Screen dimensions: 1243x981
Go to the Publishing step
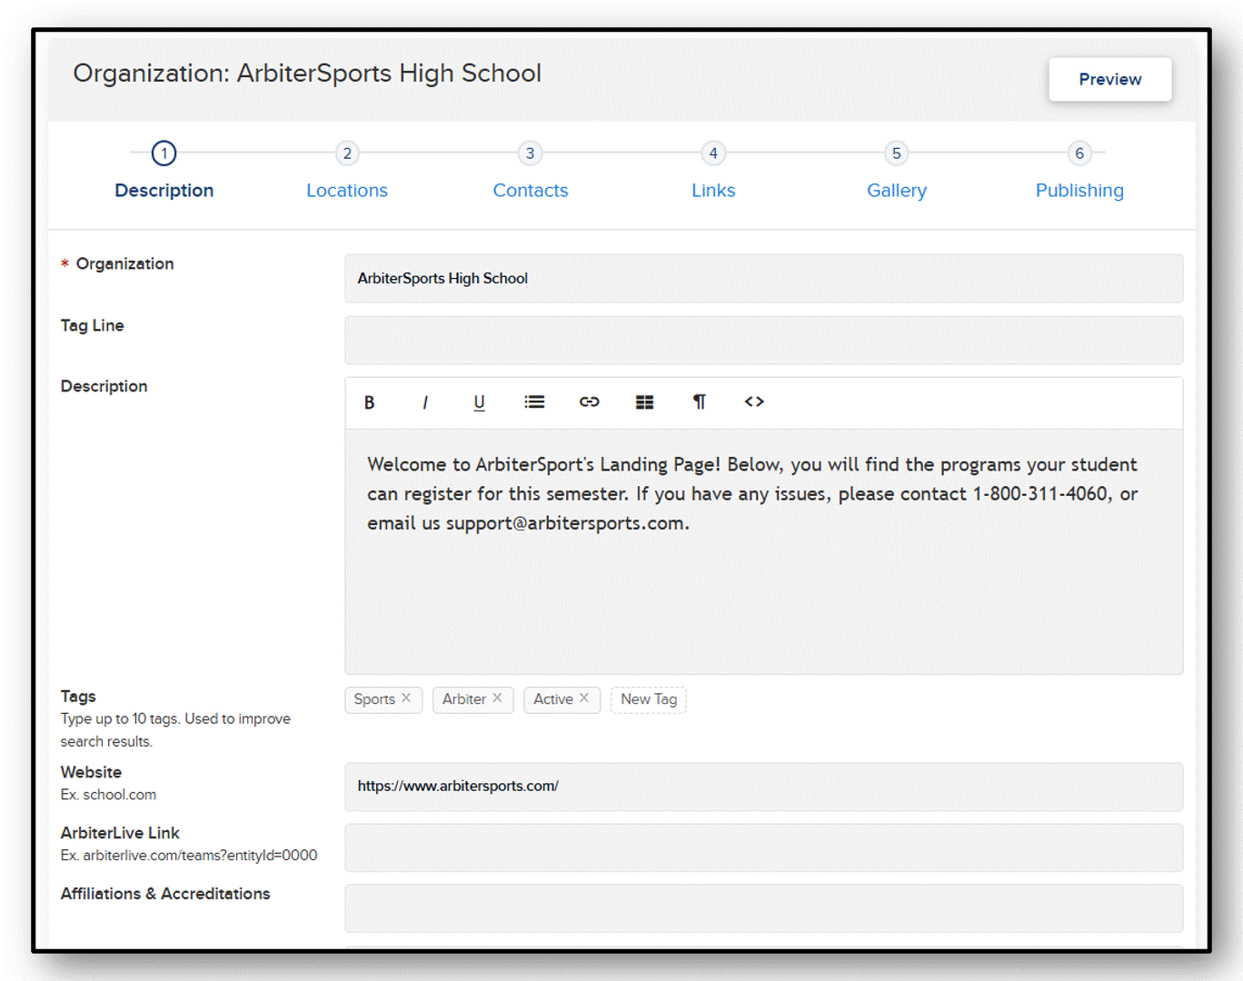tap(1079, 191)
